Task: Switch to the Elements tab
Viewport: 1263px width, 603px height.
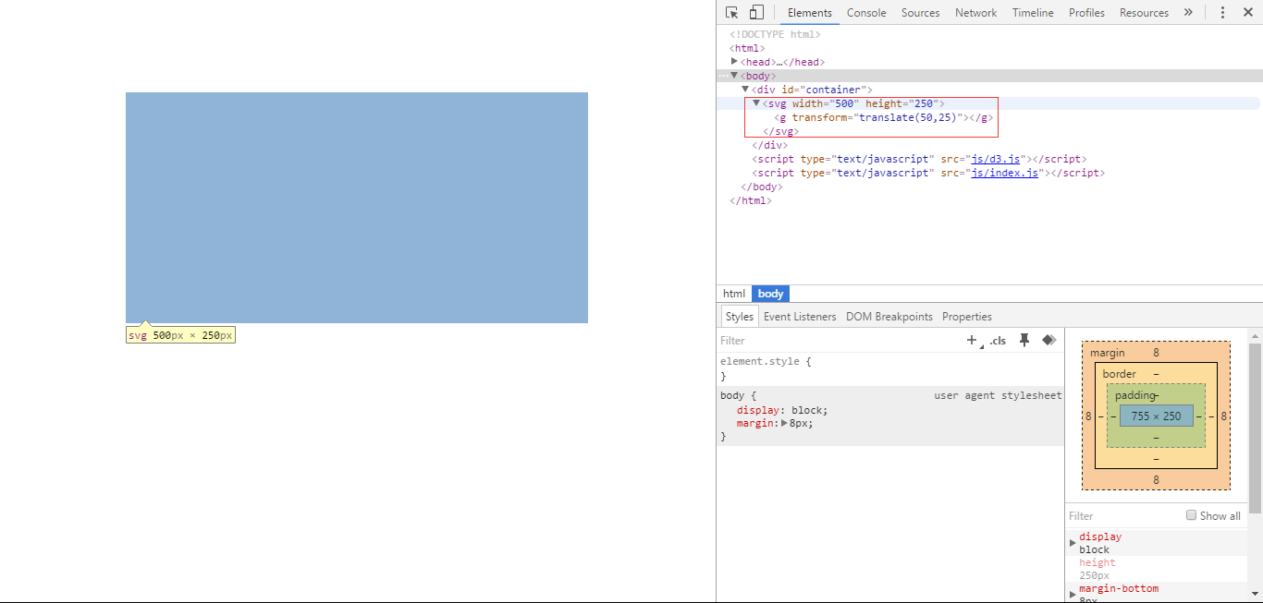Action: (810, 13)
